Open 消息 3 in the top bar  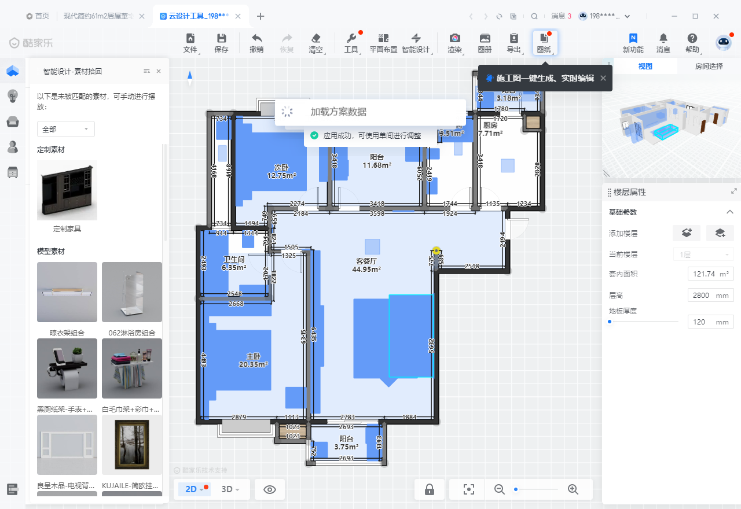coord(561,16)
